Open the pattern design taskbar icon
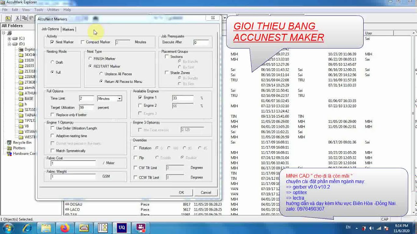This screenshot has width=417, height=234. (103, 227)
